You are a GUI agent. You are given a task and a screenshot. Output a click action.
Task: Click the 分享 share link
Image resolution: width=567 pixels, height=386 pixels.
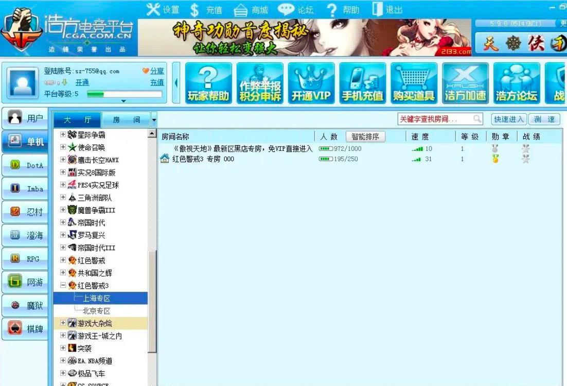(x=157, y=71)
